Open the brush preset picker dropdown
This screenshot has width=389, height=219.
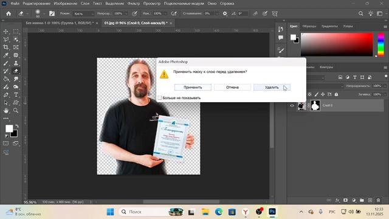pos(44,13)
